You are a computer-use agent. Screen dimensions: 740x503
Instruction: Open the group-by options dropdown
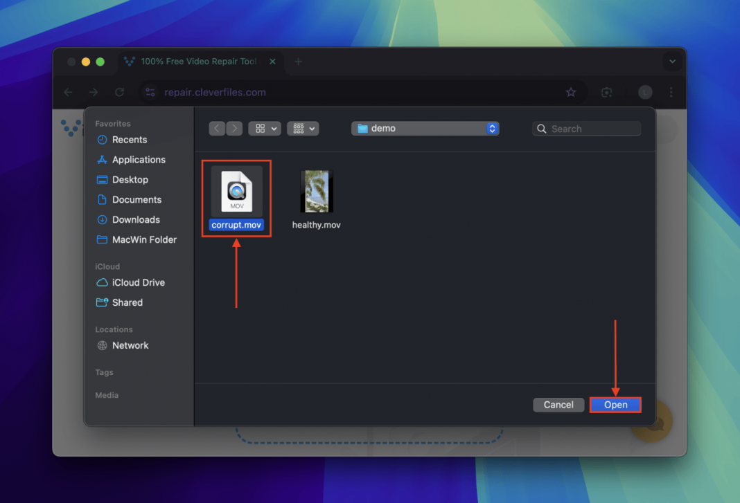click(303, 129)
